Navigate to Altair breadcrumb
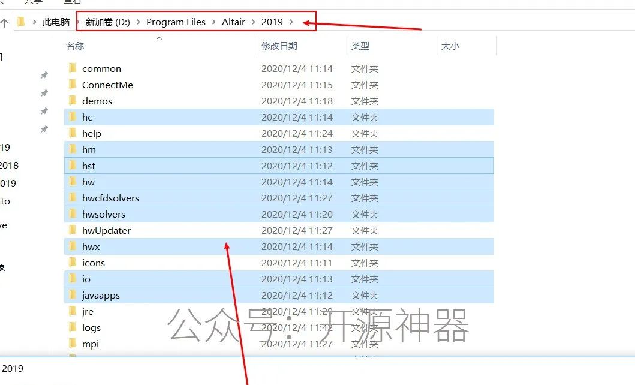 (233, 22)
